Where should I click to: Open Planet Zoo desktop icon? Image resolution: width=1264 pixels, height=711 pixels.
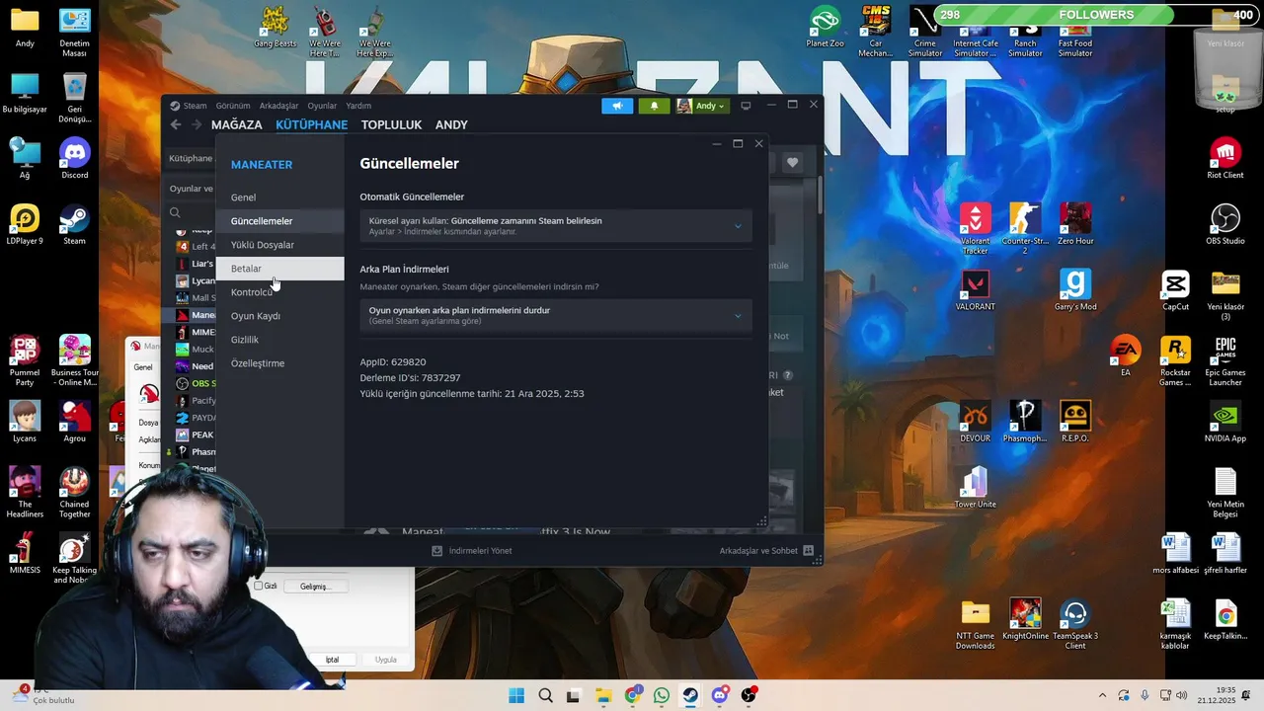pyautogui.click(x=826, y=27)
